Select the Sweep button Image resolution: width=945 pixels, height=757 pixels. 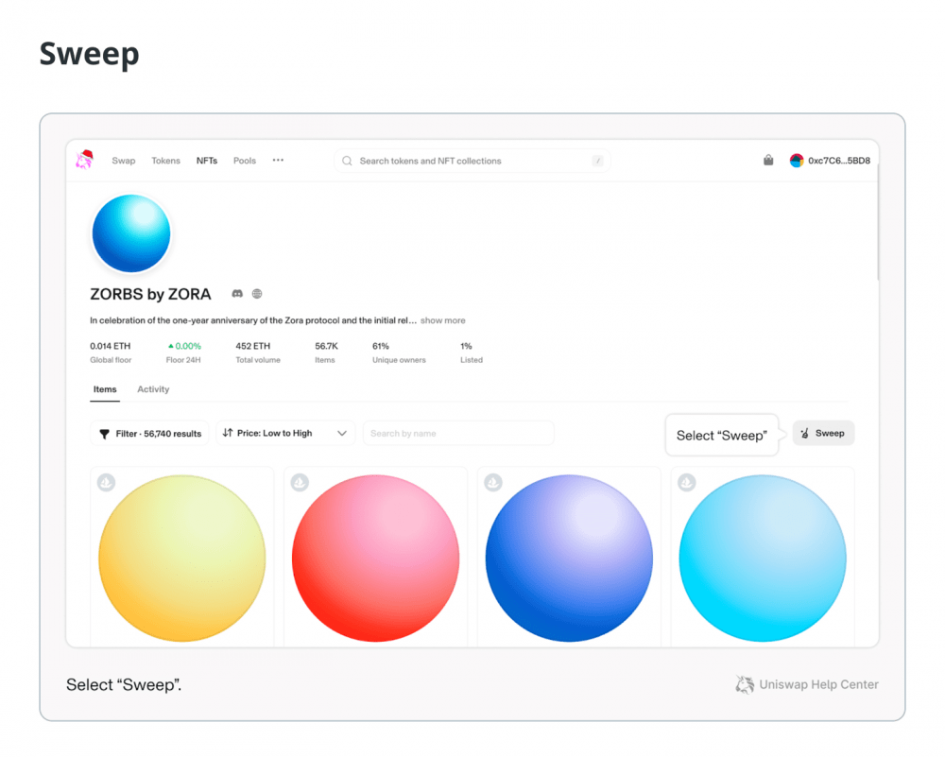(x=823, y=434)
